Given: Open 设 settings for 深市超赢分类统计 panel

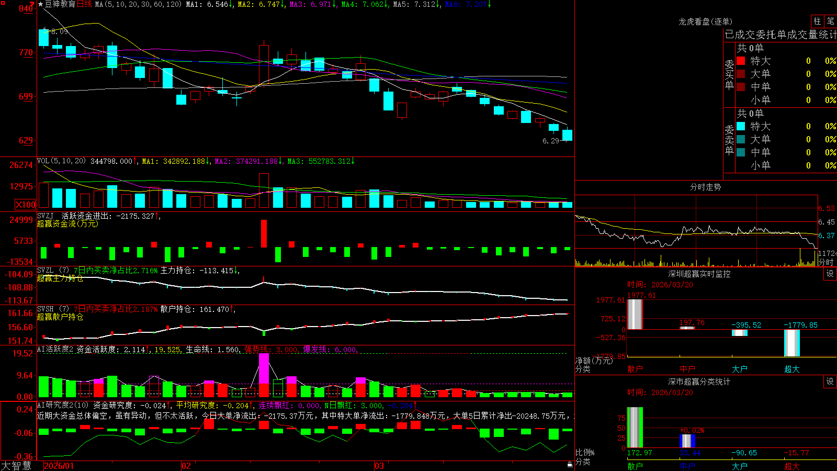Looking at the screenshot, I should coord(830,382).
